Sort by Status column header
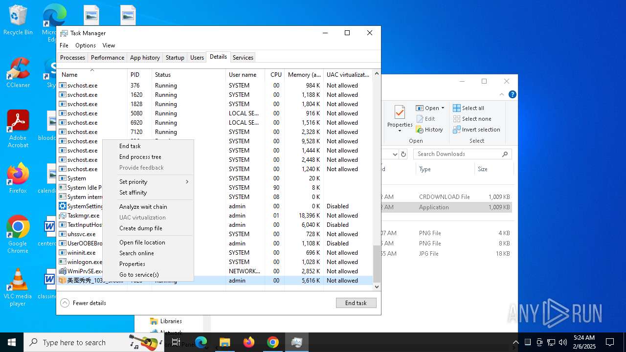This screenshot has height=352, width=626. 189,75
